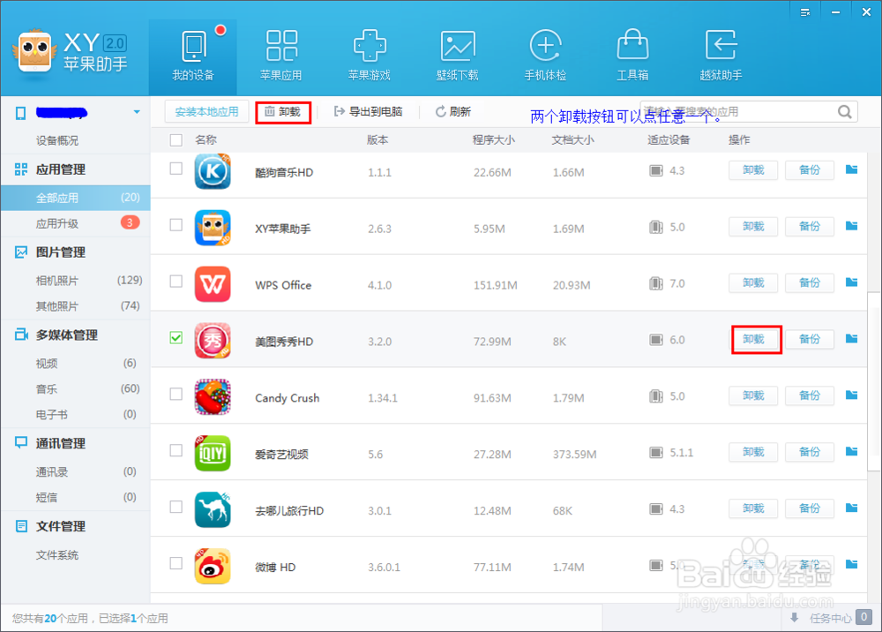Viewport: 882px width, 632px height.
Task: Click the 酷狗音乐HD app icon
Action: click(213, 171)
